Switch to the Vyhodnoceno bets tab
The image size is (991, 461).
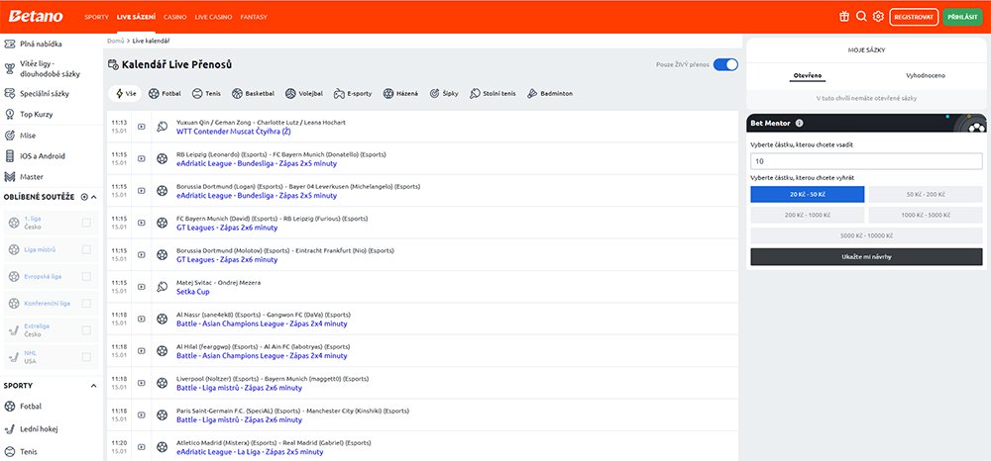click(x=926, y=75)
